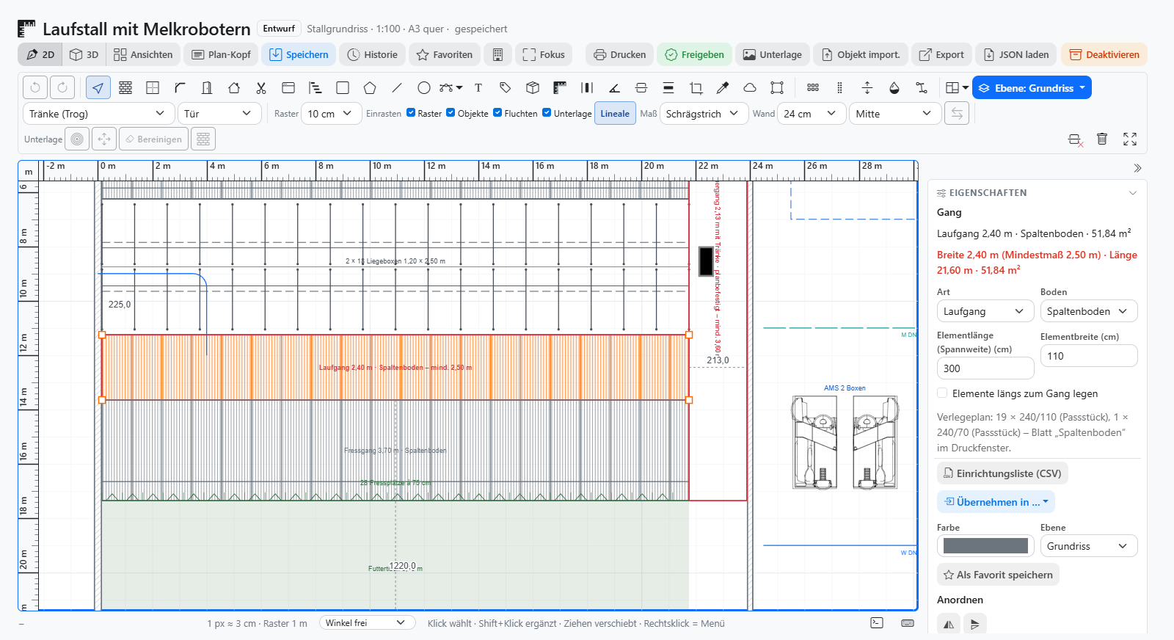Select the crop tool
This screenshot has height=640, width=1174.
696,88
